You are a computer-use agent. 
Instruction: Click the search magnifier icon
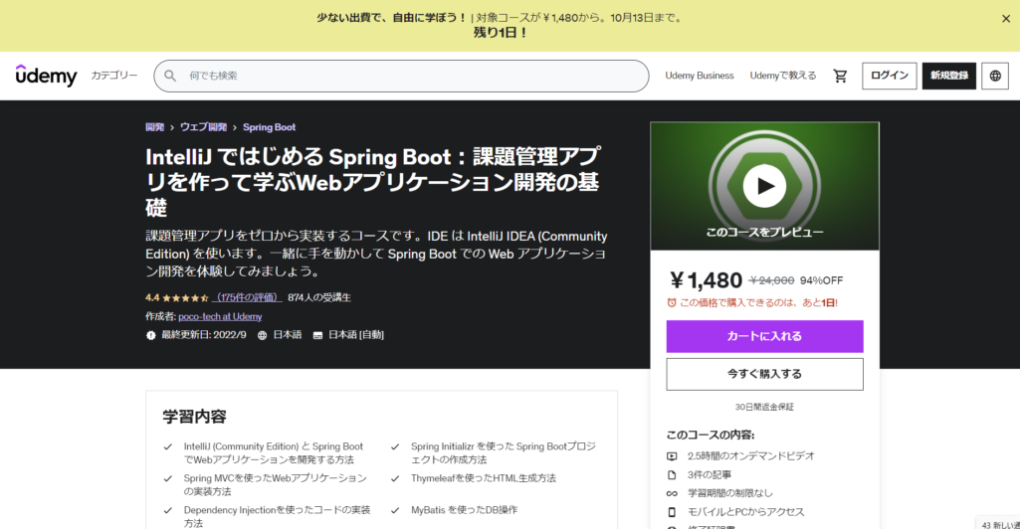tap(170, 76)
